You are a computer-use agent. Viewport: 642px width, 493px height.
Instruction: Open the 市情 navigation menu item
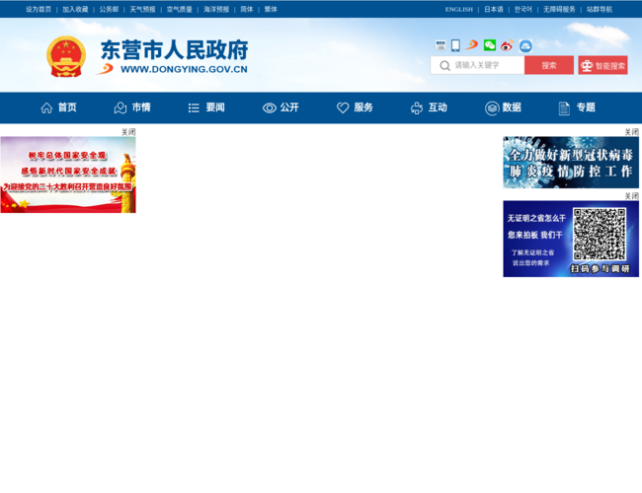point(132,107)
